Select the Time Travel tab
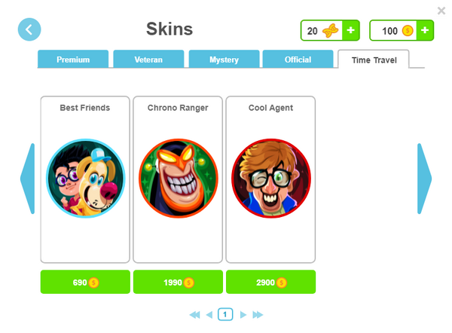 coord(374,60)
